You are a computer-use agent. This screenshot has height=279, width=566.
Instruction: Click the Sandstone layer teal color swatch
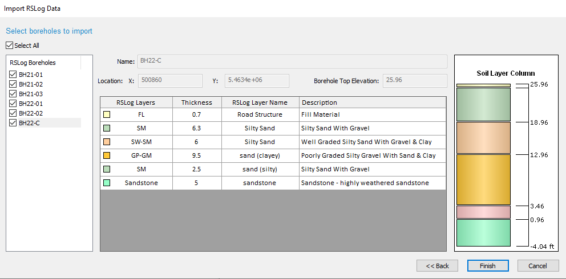pyautogui.click(x=107, y=183)
